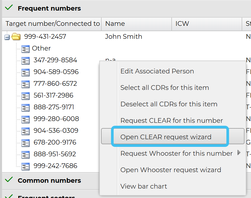Sort by the Name column header
The image size is (251, 198).
click(115, 24)
